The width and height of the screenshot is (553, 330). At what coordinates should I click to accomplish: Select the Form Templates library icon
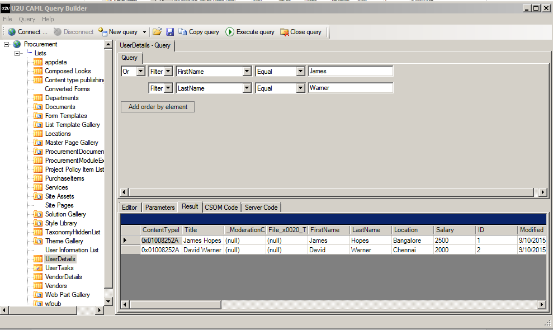(x=38, y=116)
